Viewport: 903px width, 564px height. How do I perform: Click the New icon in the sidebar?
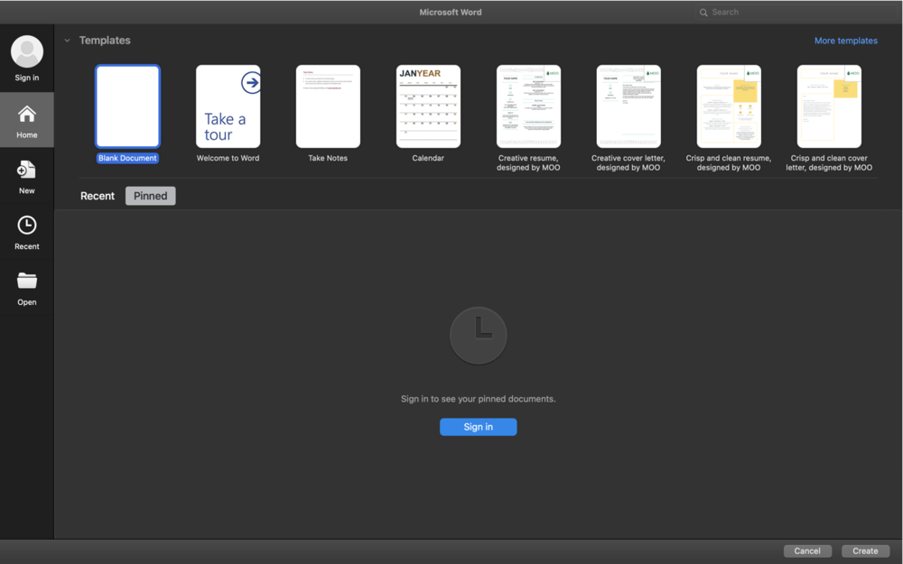(26, 175)
